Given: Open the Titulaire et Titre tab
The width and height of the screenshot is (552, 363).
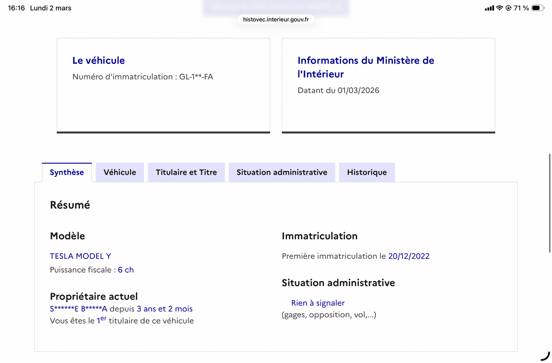Looking at the screenshot, I should point(186,172).
